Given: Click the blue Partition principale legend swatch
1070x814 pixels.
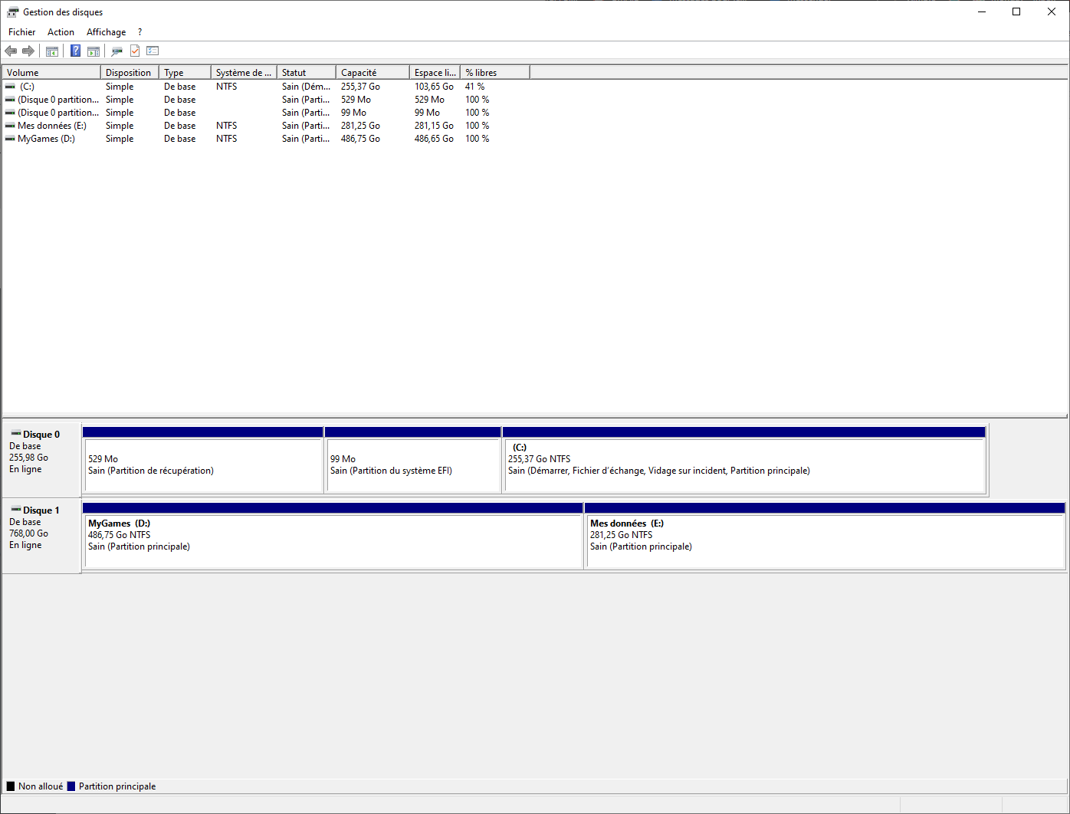Looking at the screenshot, I should tap(71, 786).
